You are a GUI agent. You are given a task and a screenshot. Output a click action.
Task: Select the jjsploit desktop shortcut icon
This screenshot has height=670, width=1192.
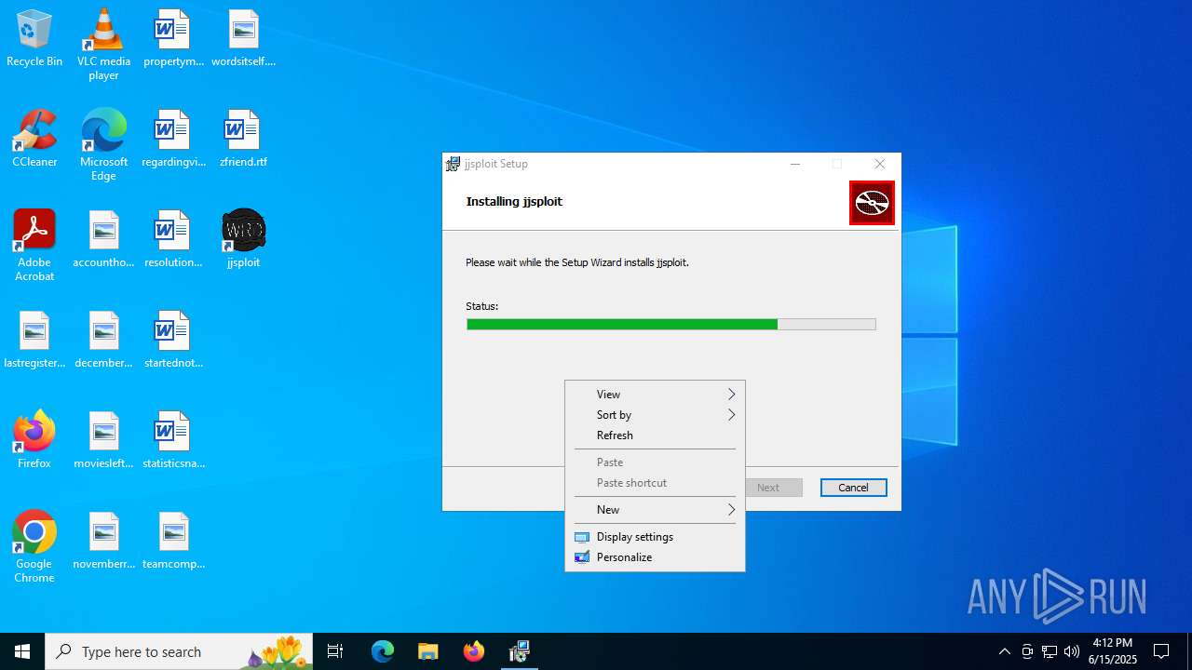click(243, 240)
